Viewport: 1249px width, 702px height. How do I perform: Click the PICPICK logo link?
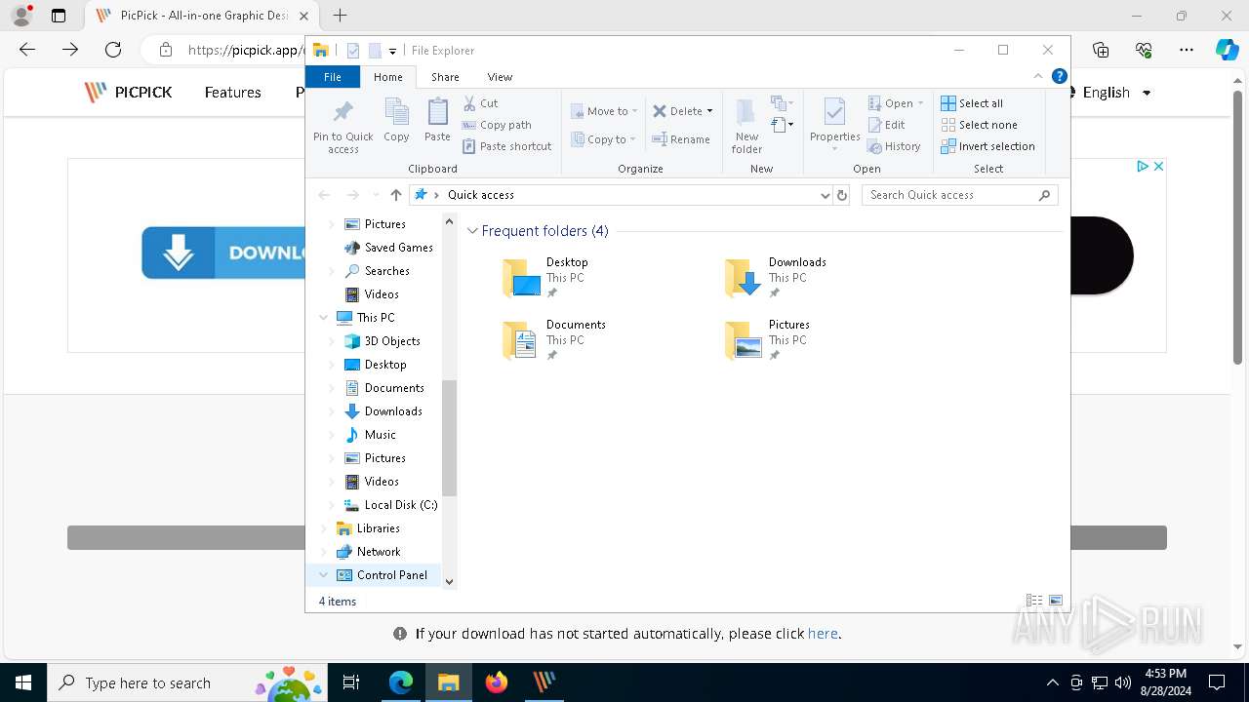click(128, 93)
